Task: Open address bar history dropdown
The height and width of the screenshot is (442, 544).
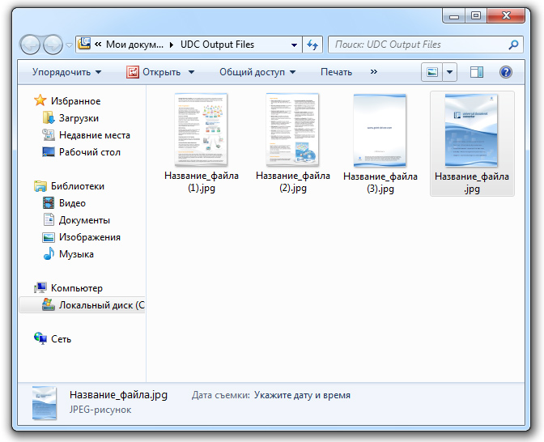Action: click(x=294, y=45)
